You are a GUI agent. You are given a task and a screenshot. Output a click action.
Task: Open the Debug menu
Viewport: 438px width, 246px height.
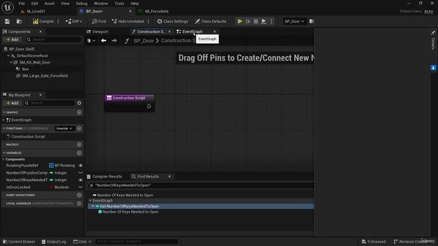click(x=81, y=3)
